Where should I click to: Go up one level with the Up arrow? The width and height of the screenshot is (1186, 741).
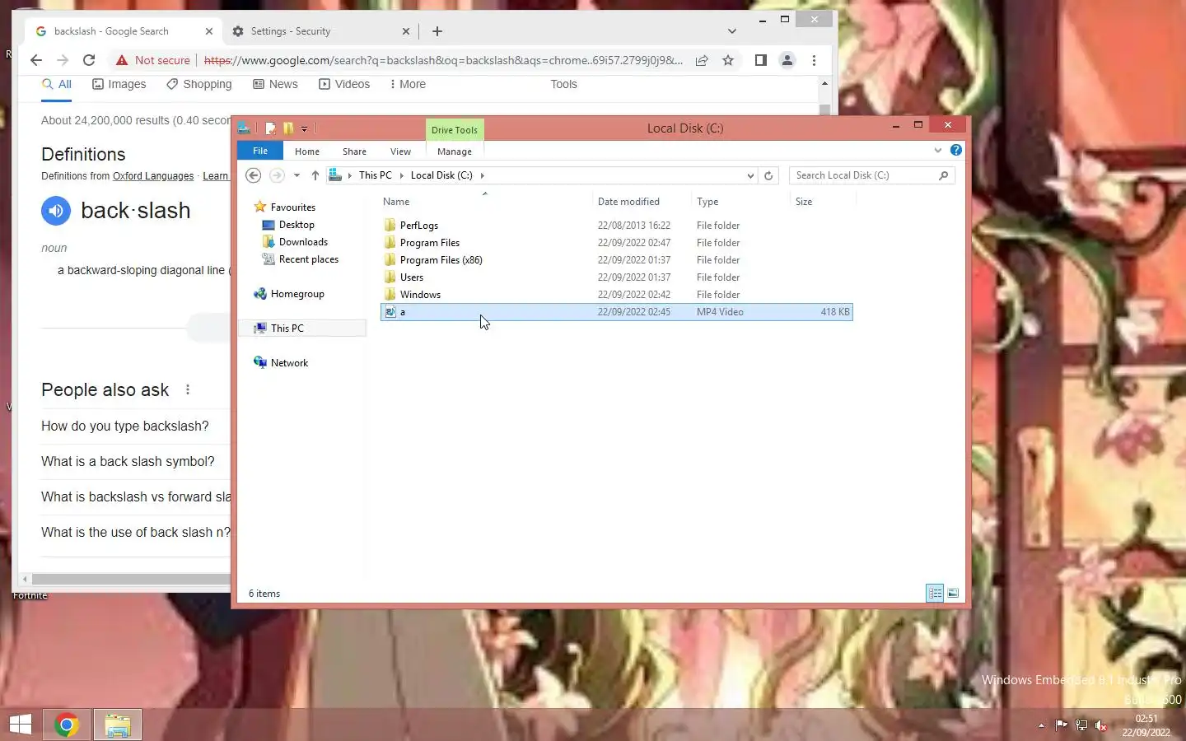pos(315,175)
